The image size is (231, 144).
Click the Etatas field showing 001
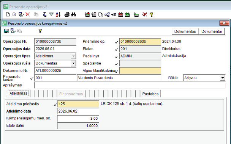pyautogui.click(x=140, y=49)
